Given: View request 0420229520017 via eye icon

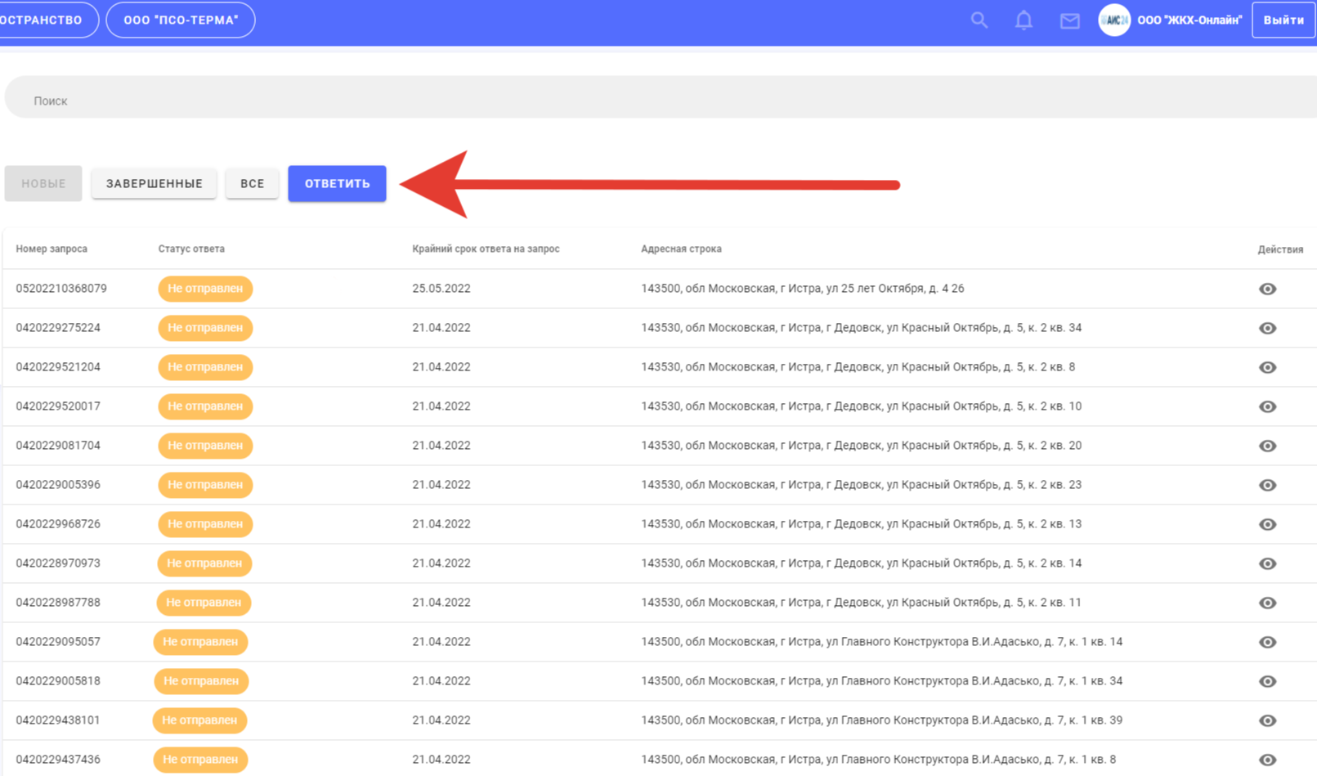Looking at the screenshot, I should click(1267, 406).
